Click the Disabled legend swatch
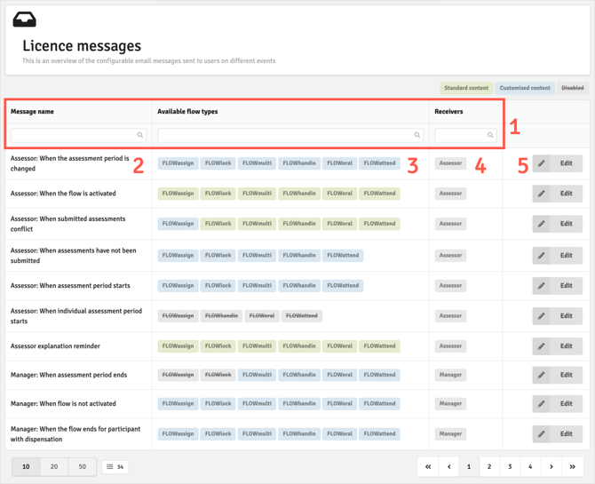The height and width of the screenshot is (484, 595). [x=573, y=88]
